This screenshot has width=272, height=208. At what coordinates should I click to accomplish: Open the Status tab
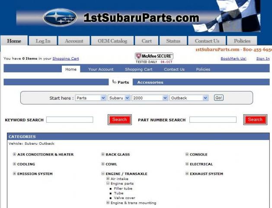(x=173, y=41)
